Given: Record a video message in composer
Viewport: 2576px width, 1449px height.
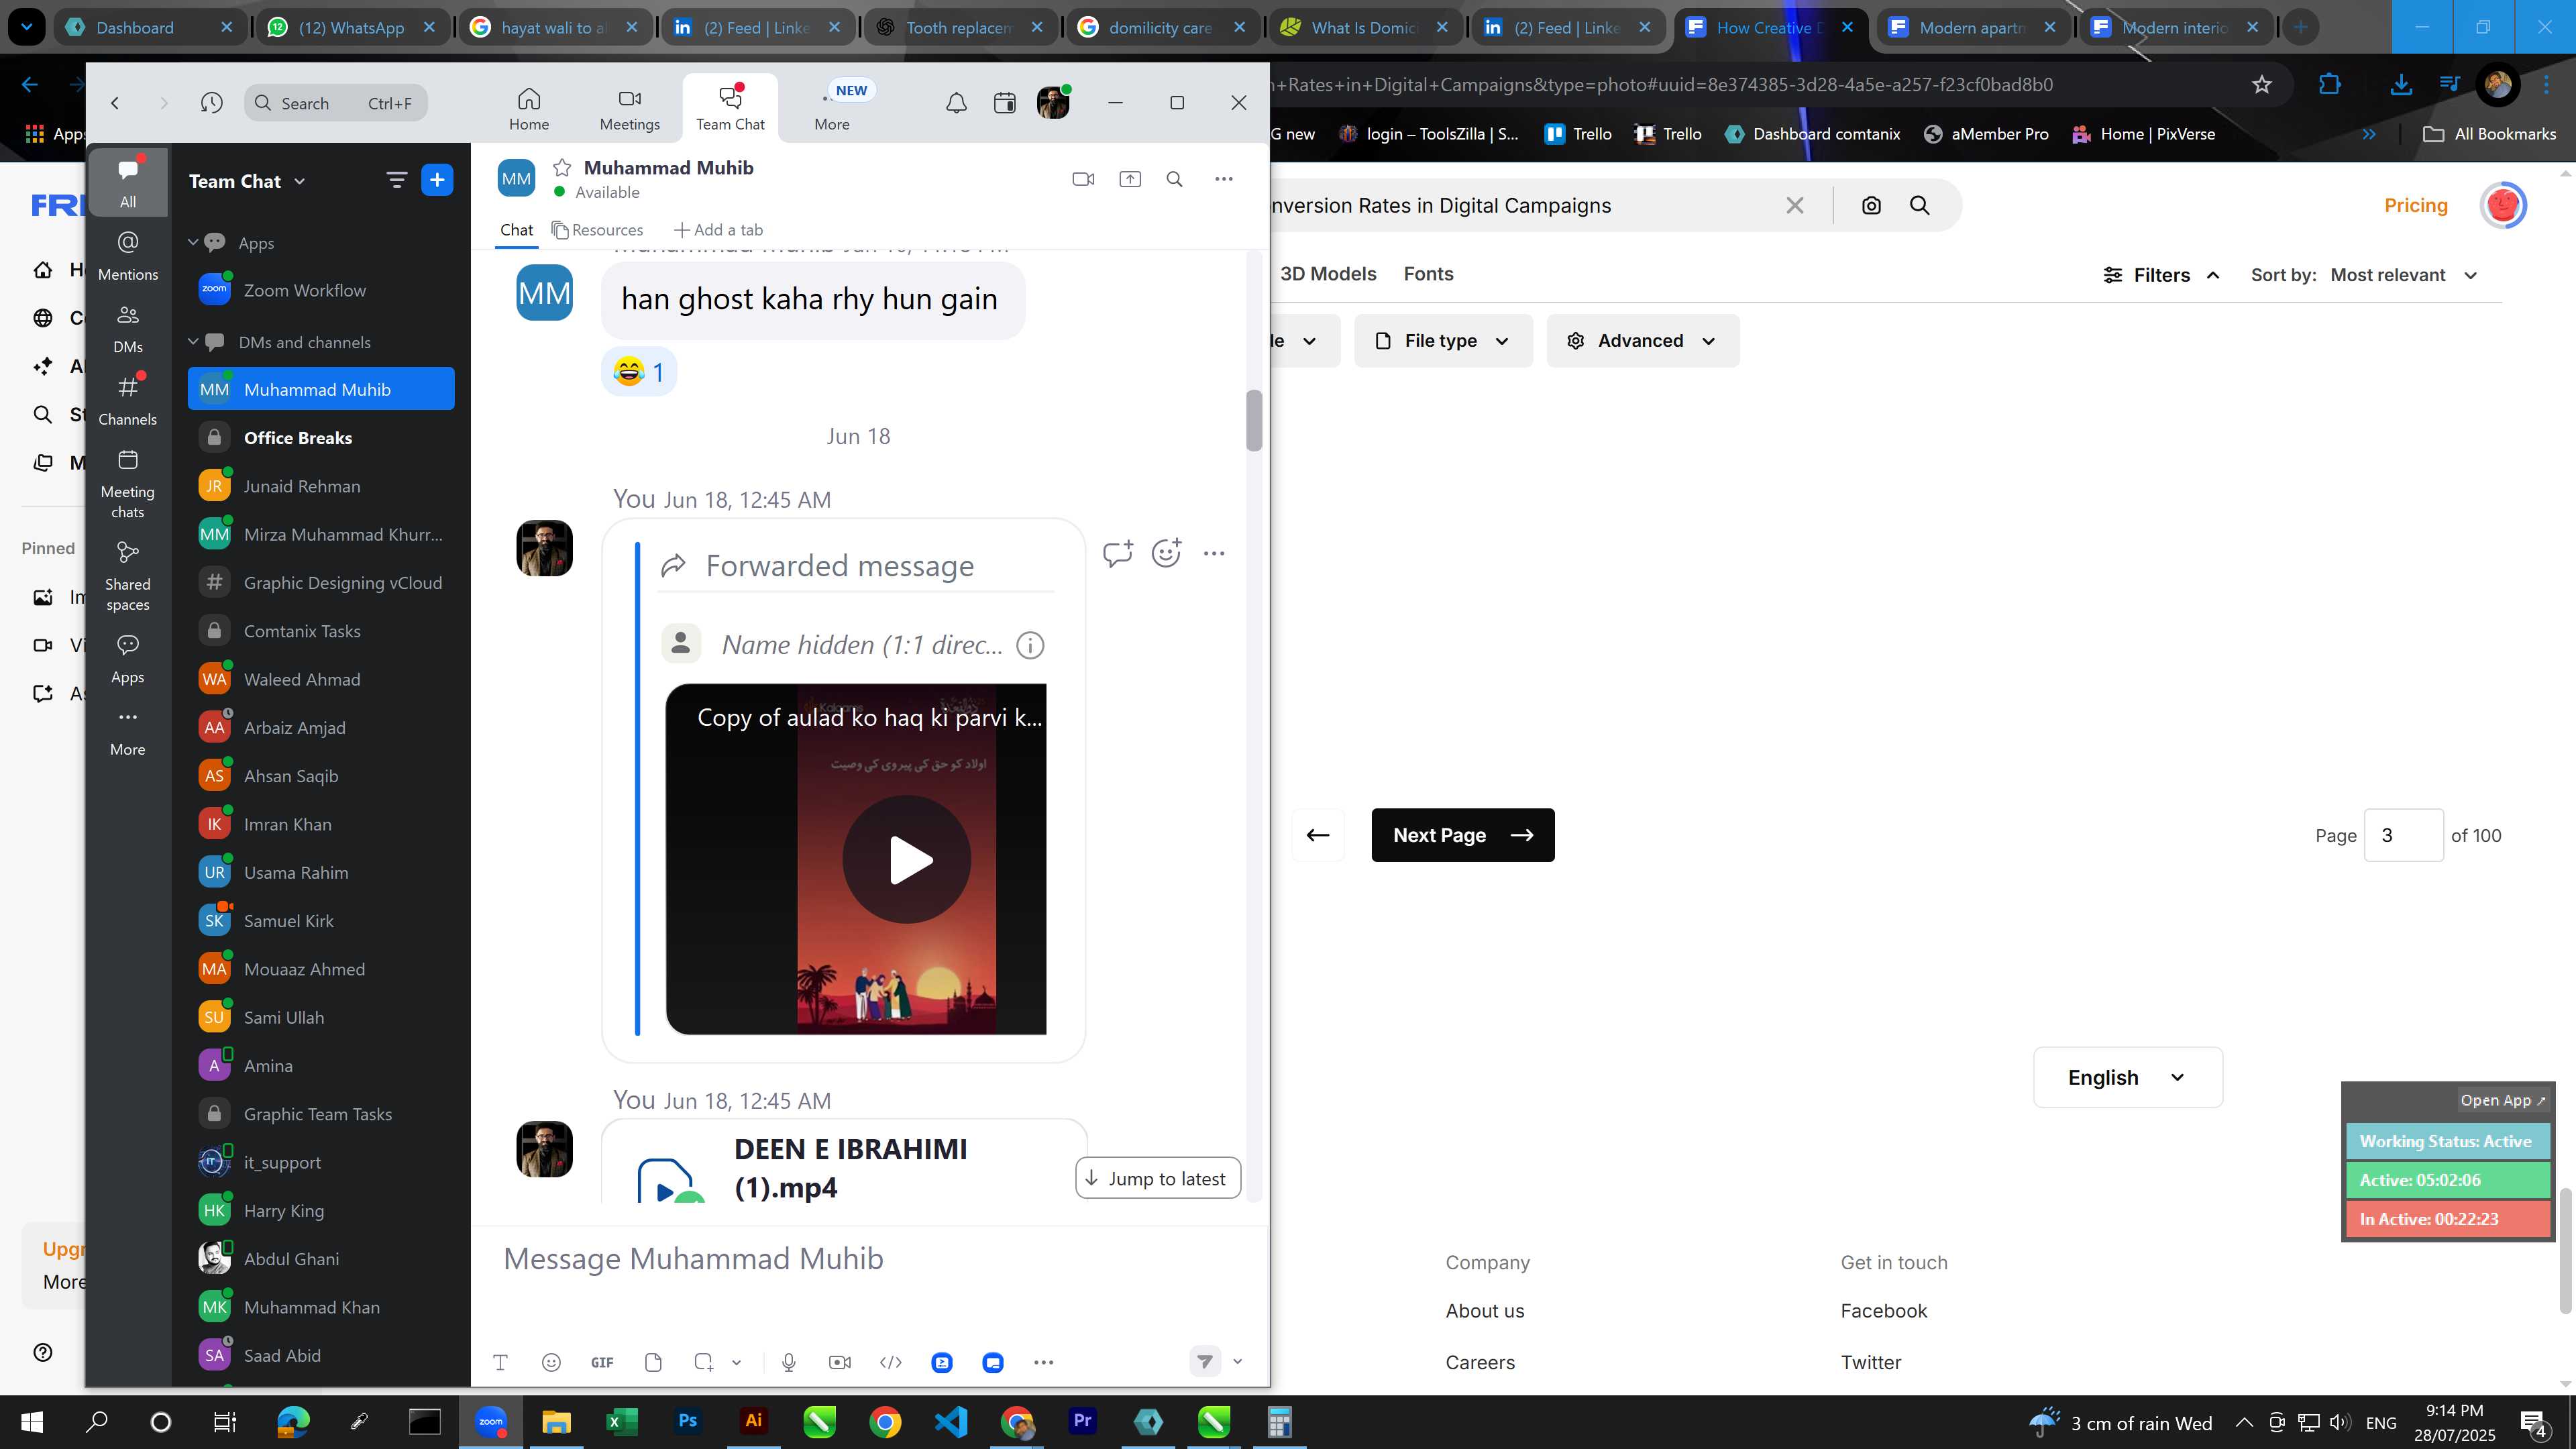Looking at the screenshot, I should pyautogui.click(x=840, y=1362).
